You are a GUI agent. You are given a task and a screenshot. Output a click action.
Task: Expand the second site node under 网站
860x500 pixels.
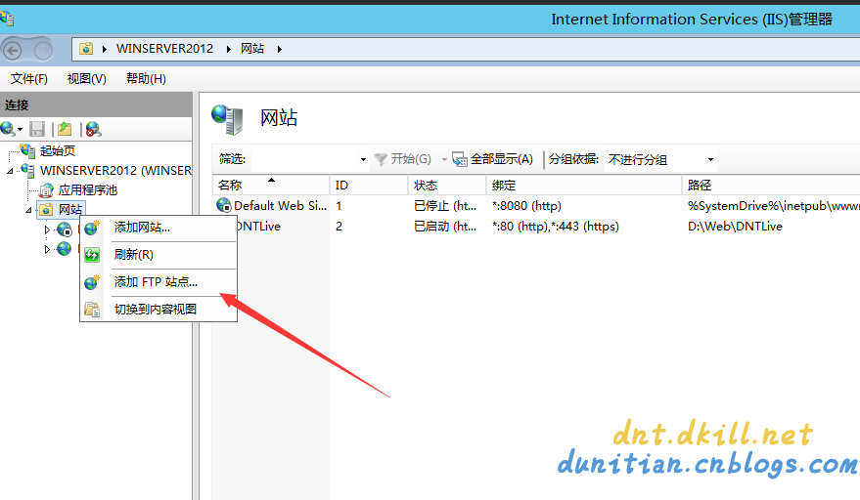click(x=47, y=249)
